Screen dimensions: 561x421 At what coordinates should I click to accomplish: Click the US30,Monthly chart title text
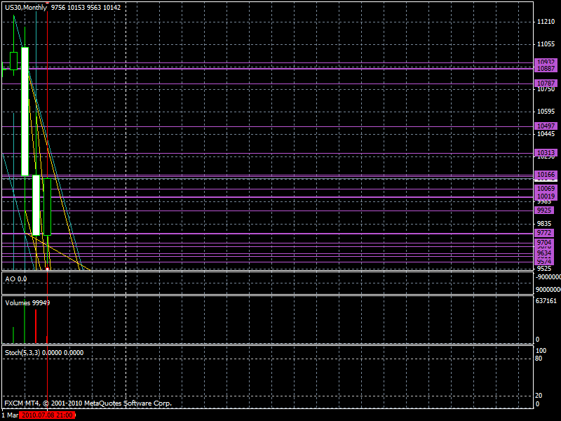pyautogui.click(x=27, y=7)
